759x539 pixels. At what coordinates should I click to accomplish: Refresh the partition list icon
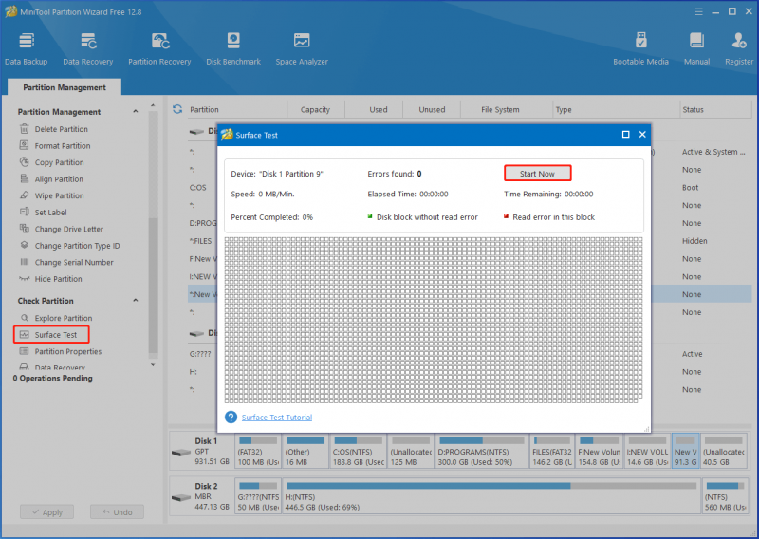(177, 109)
